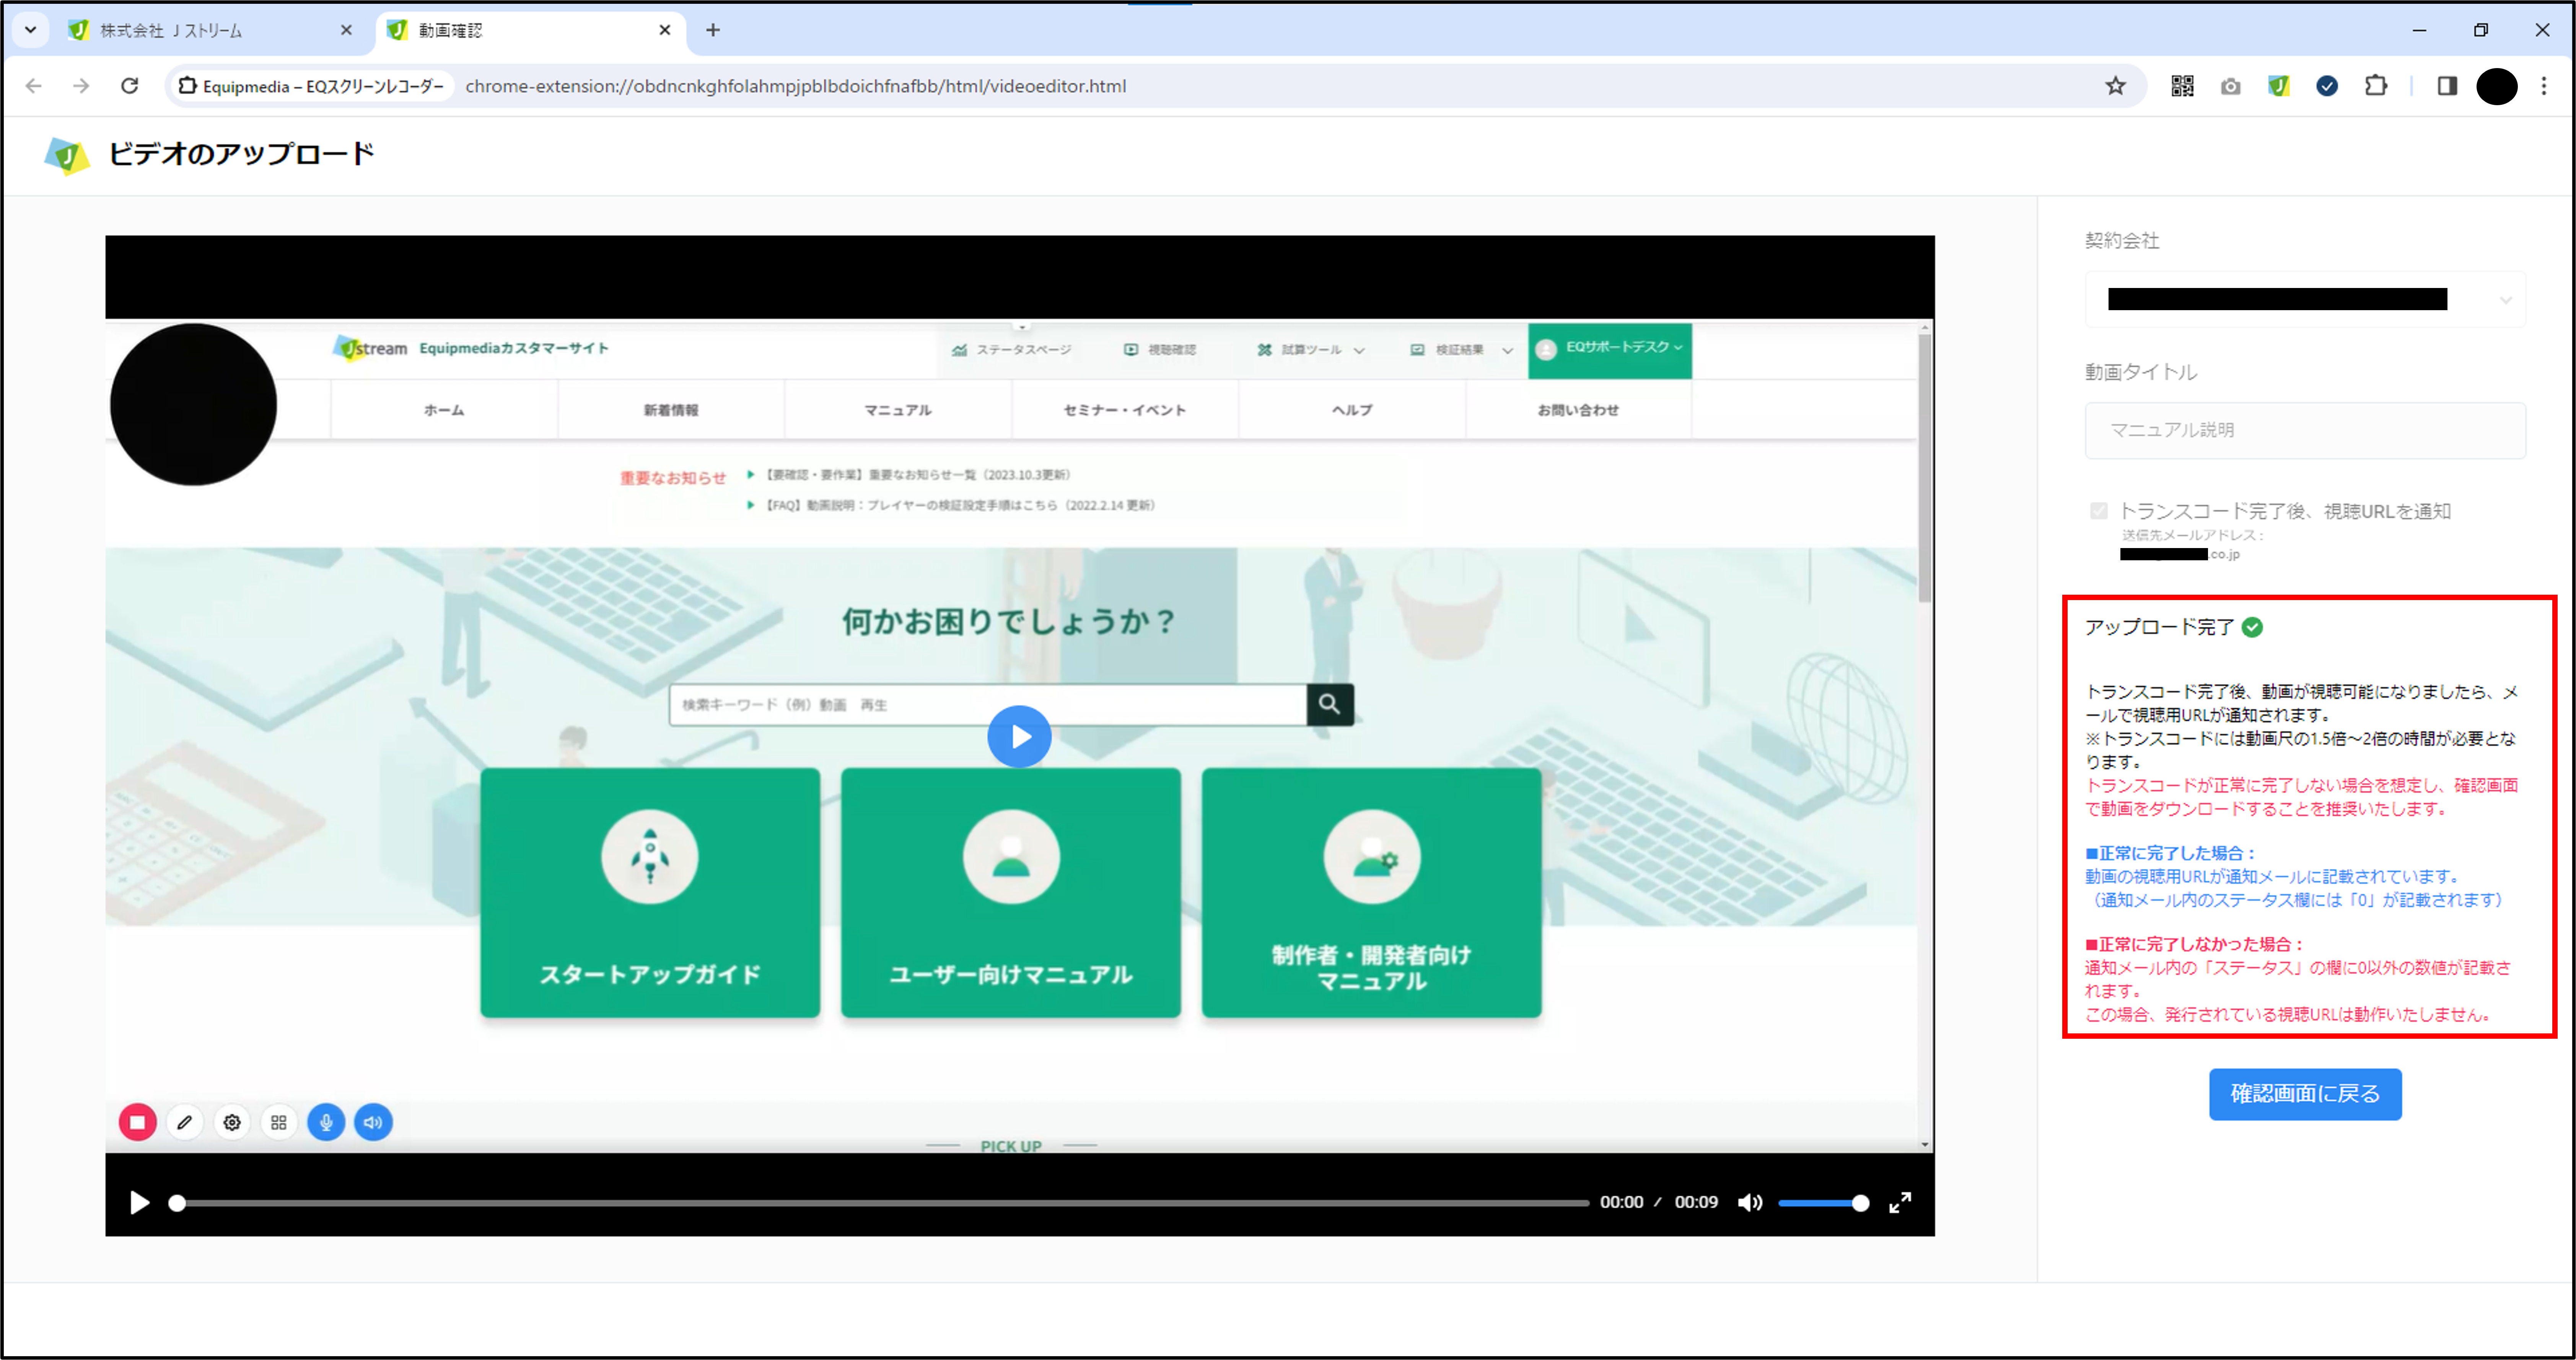Click the 00:09 duration text
The height and width of the screenshot is (1360, 2576).
(1696, 1202)
